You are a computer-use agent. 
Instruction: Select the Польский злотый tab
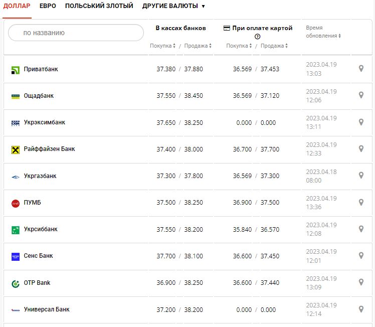tap(99, 6)
